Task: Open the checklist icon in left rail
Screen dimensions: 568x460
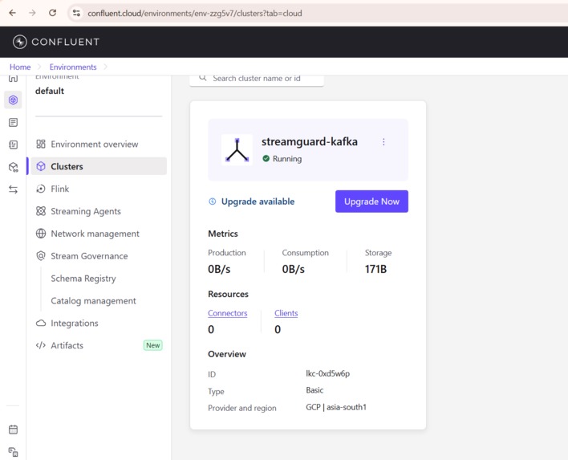Action: [x=13, y=145]
